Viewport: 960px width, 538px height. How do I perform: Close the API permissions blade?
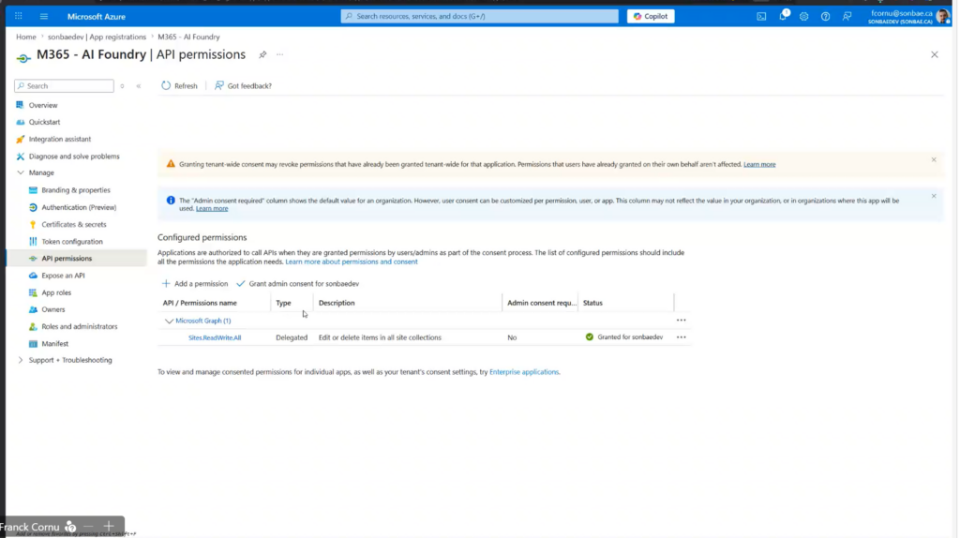coord(935,54)
